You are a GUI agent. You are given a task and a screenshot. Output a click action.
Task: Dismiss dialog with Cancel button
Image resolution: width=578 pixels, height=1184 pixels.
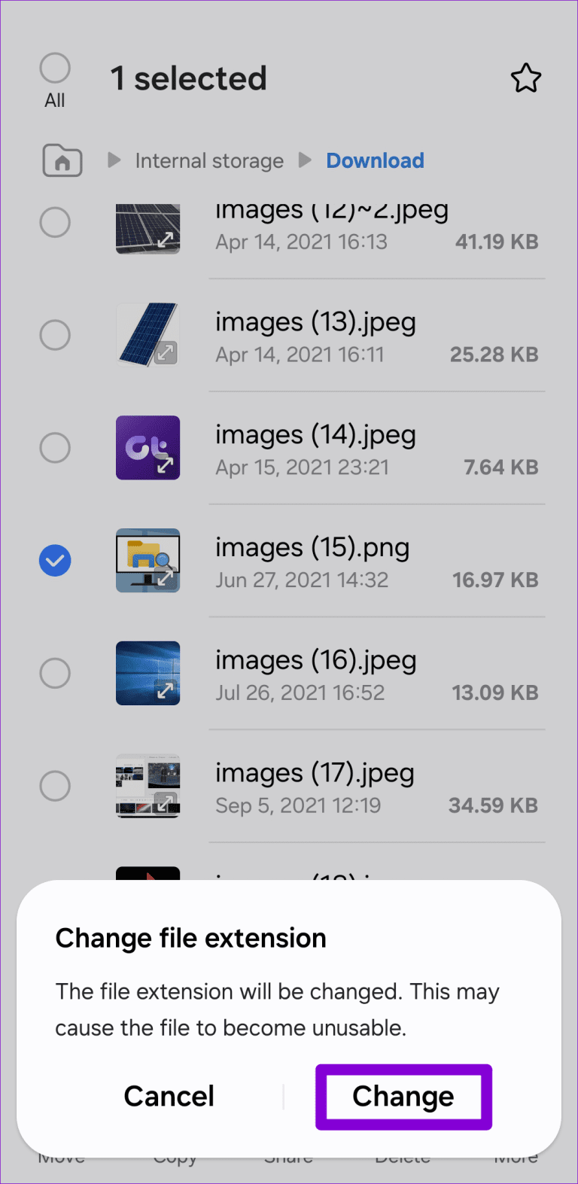(169, 1097)
